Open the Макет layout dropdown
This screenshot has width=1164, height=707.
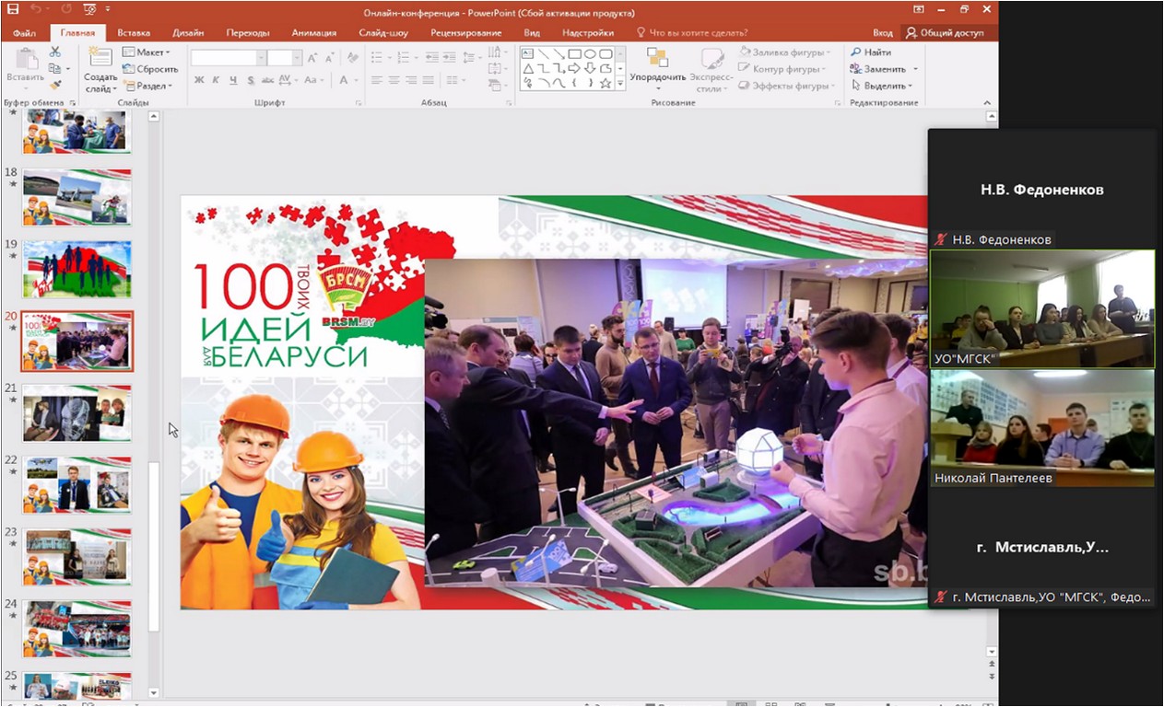147,52
